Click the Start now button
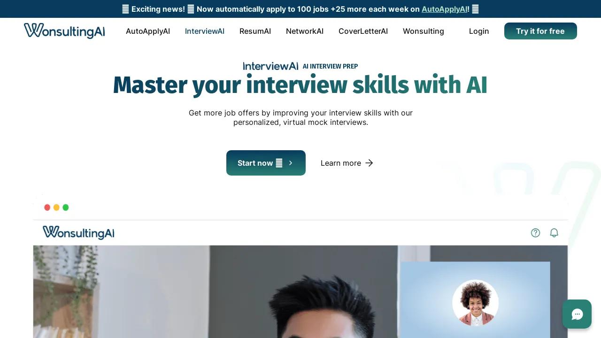This screenshot has height=338, width=601. pos(266,163)
